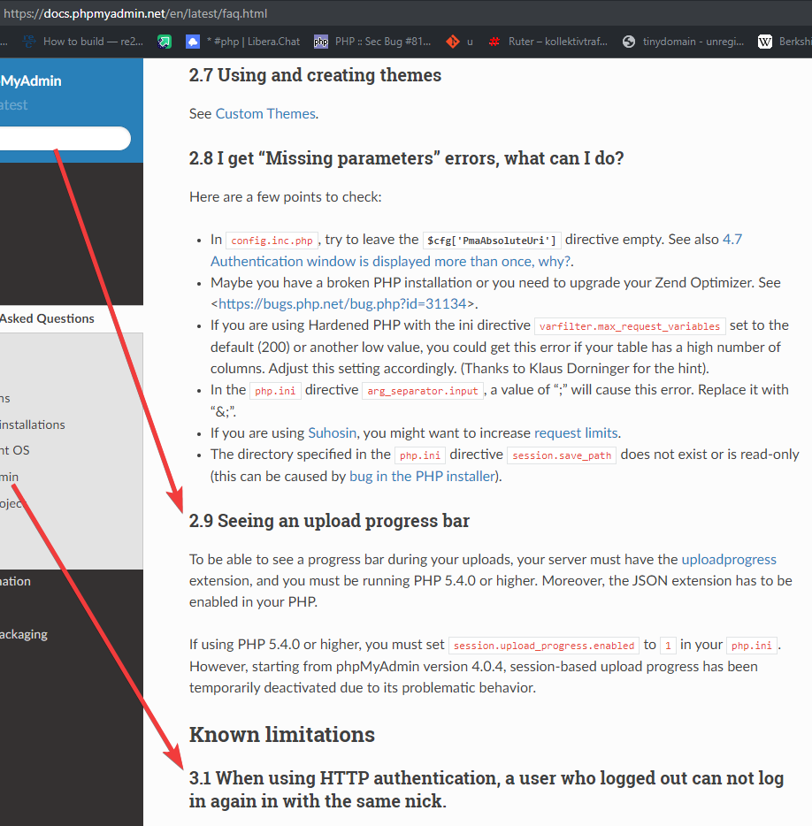
Task: Open the tinydomain bookmark icon
Action: (629, 40)
